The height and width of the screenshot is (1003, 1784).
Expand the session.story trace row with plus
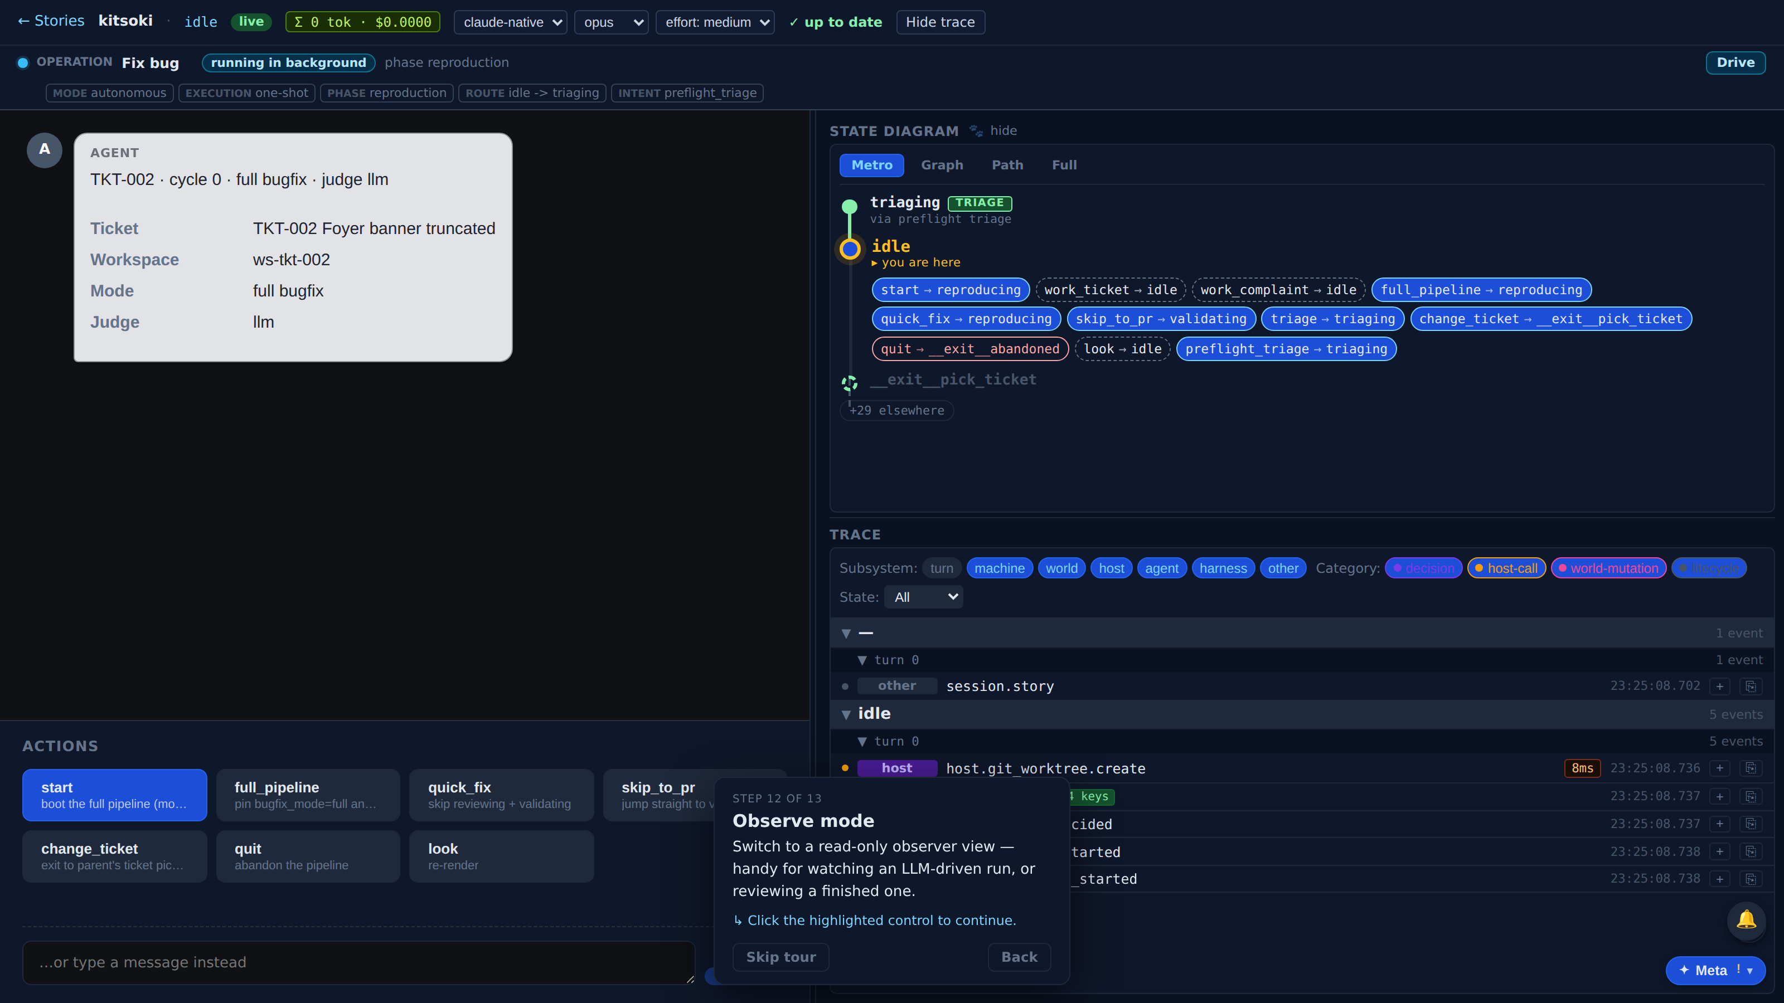(x=1719, y=686)
